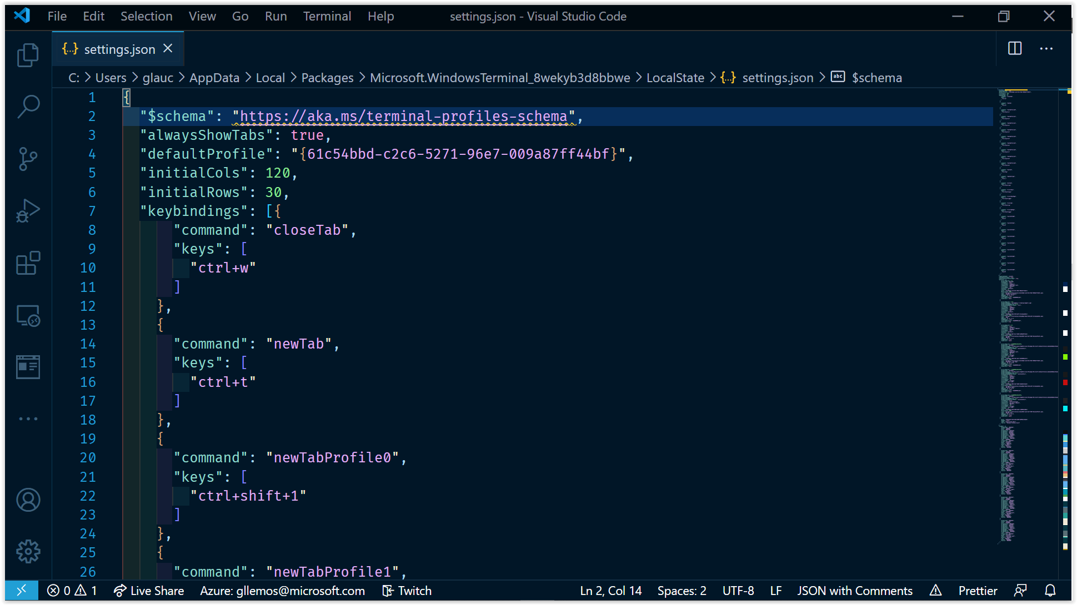This screenshot has width=1077, height=605.
Task: Start Live Share session
Action: click(x=148, y=591)
